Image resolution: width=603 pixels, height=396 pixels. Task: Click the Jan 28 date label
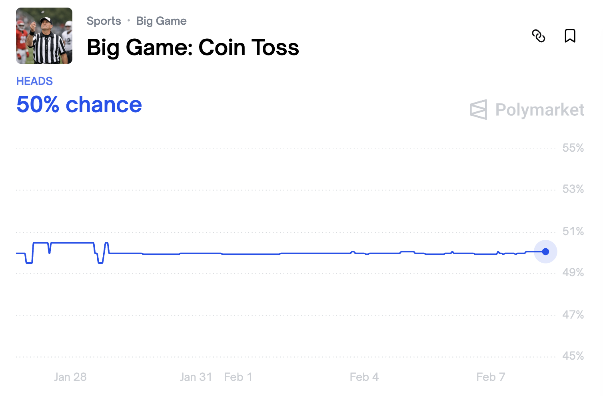(70, 377)
